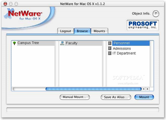Click the IT Department container icon

click(x=110, y=53)
